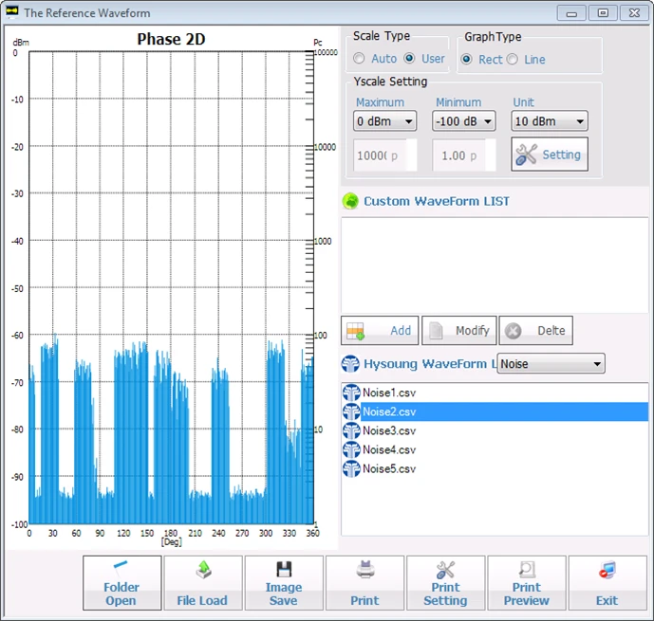Screen dimensions: 654x621
Task: Click the Noise5.csv file icon
Action: tap(351, 468)
